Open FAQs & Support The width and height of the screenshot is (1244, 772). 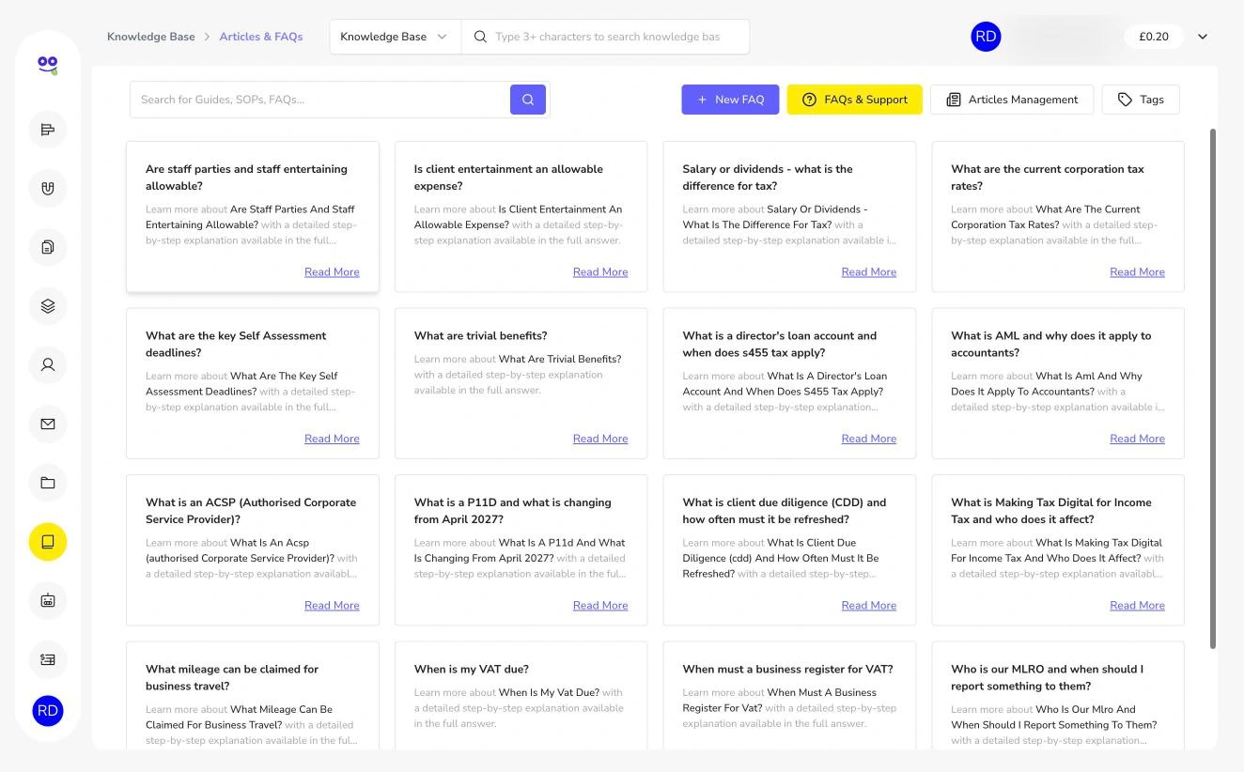[x=855, y=100]
